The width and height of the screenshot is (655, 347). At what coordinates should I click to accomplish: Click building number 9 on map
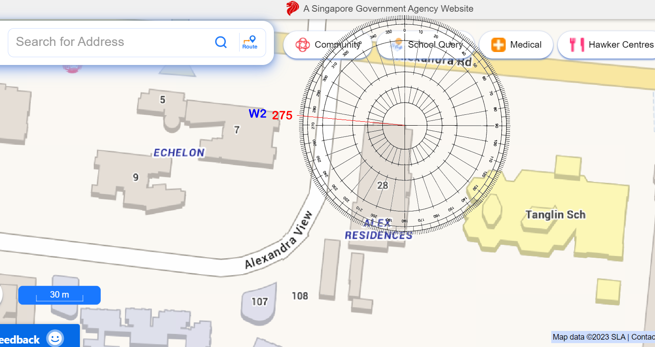[136, 177]
